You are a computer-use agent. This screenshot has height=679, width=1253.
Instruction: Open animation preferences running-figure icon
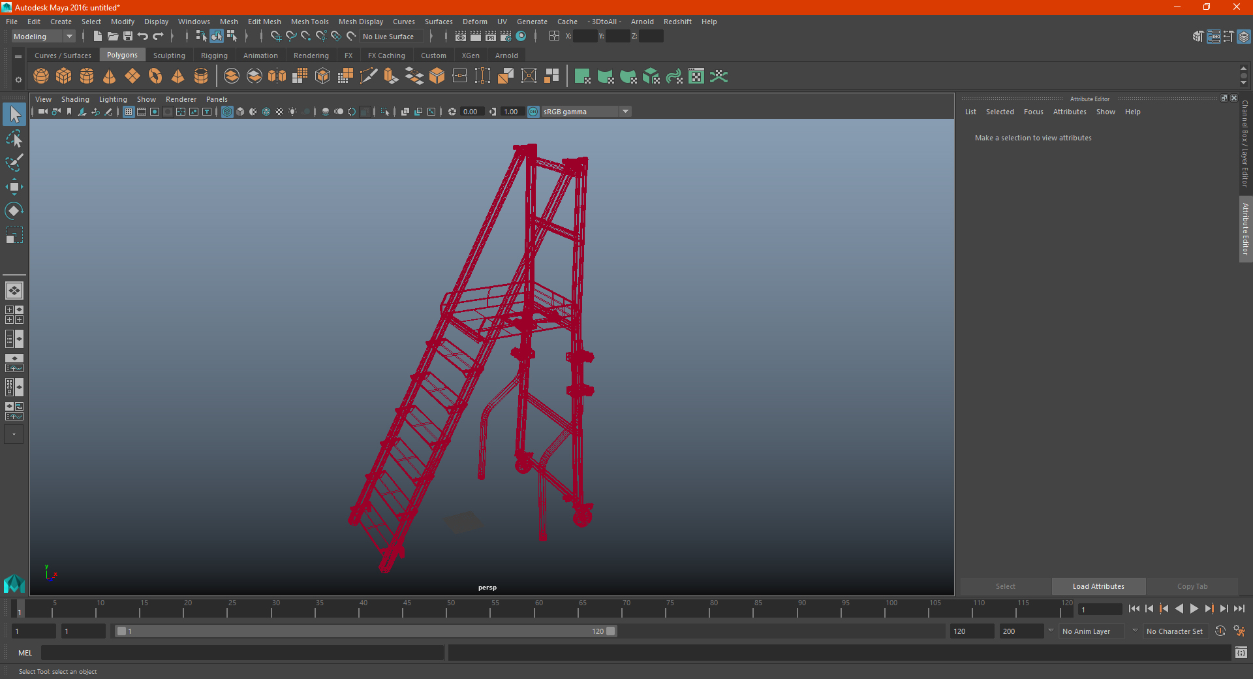pyautogui.click(x=1239, y=631)
